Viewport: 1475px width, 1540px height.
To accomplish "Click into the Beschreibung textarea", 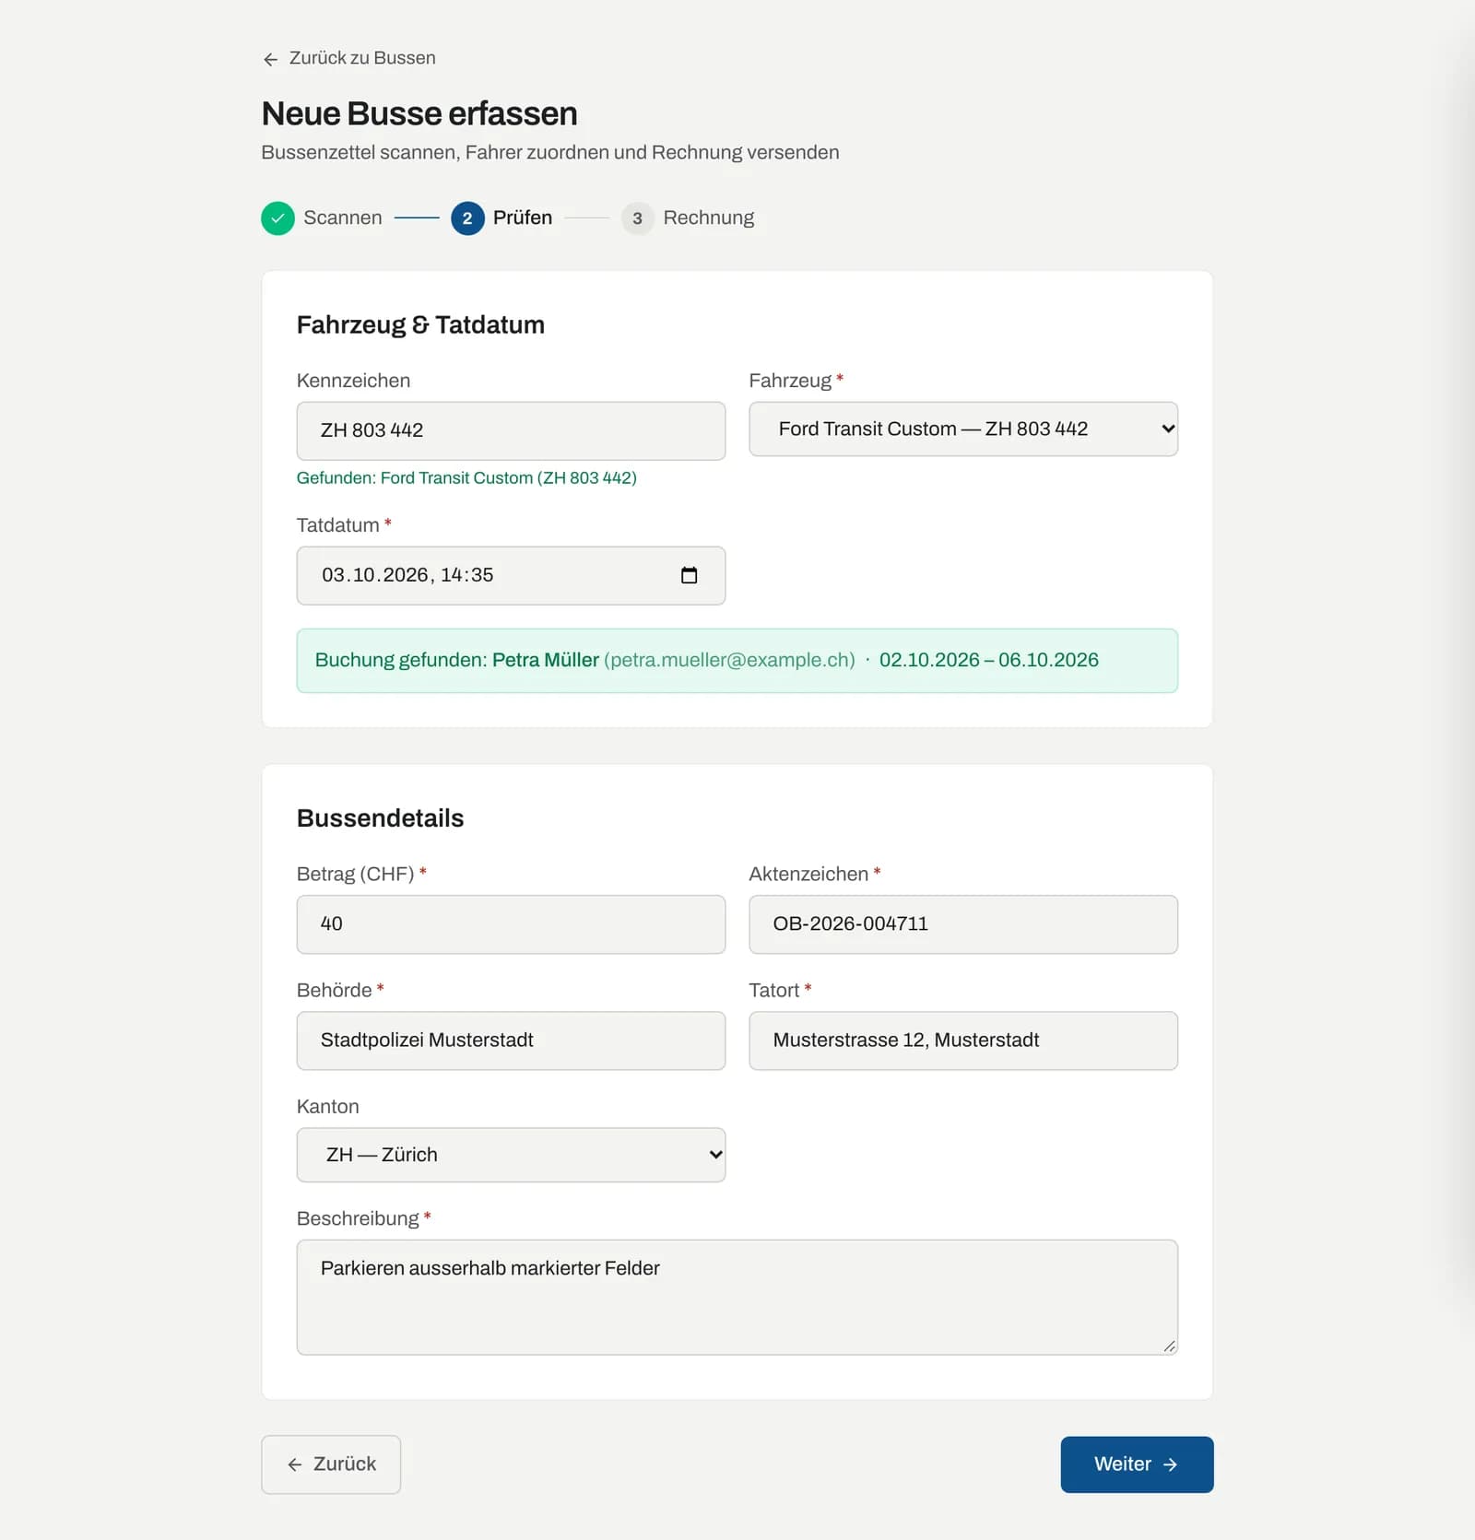I will (x=737, y=1298).
